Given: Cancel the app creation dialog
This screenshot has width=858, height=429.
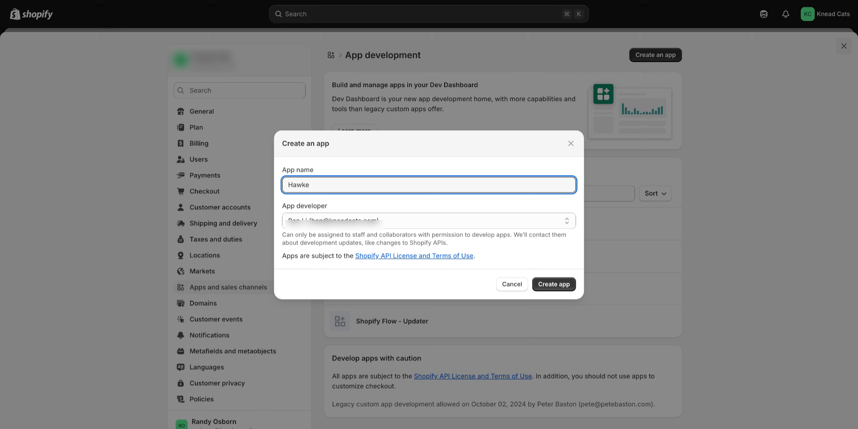Looking at the screenshot, I should 512,284.
